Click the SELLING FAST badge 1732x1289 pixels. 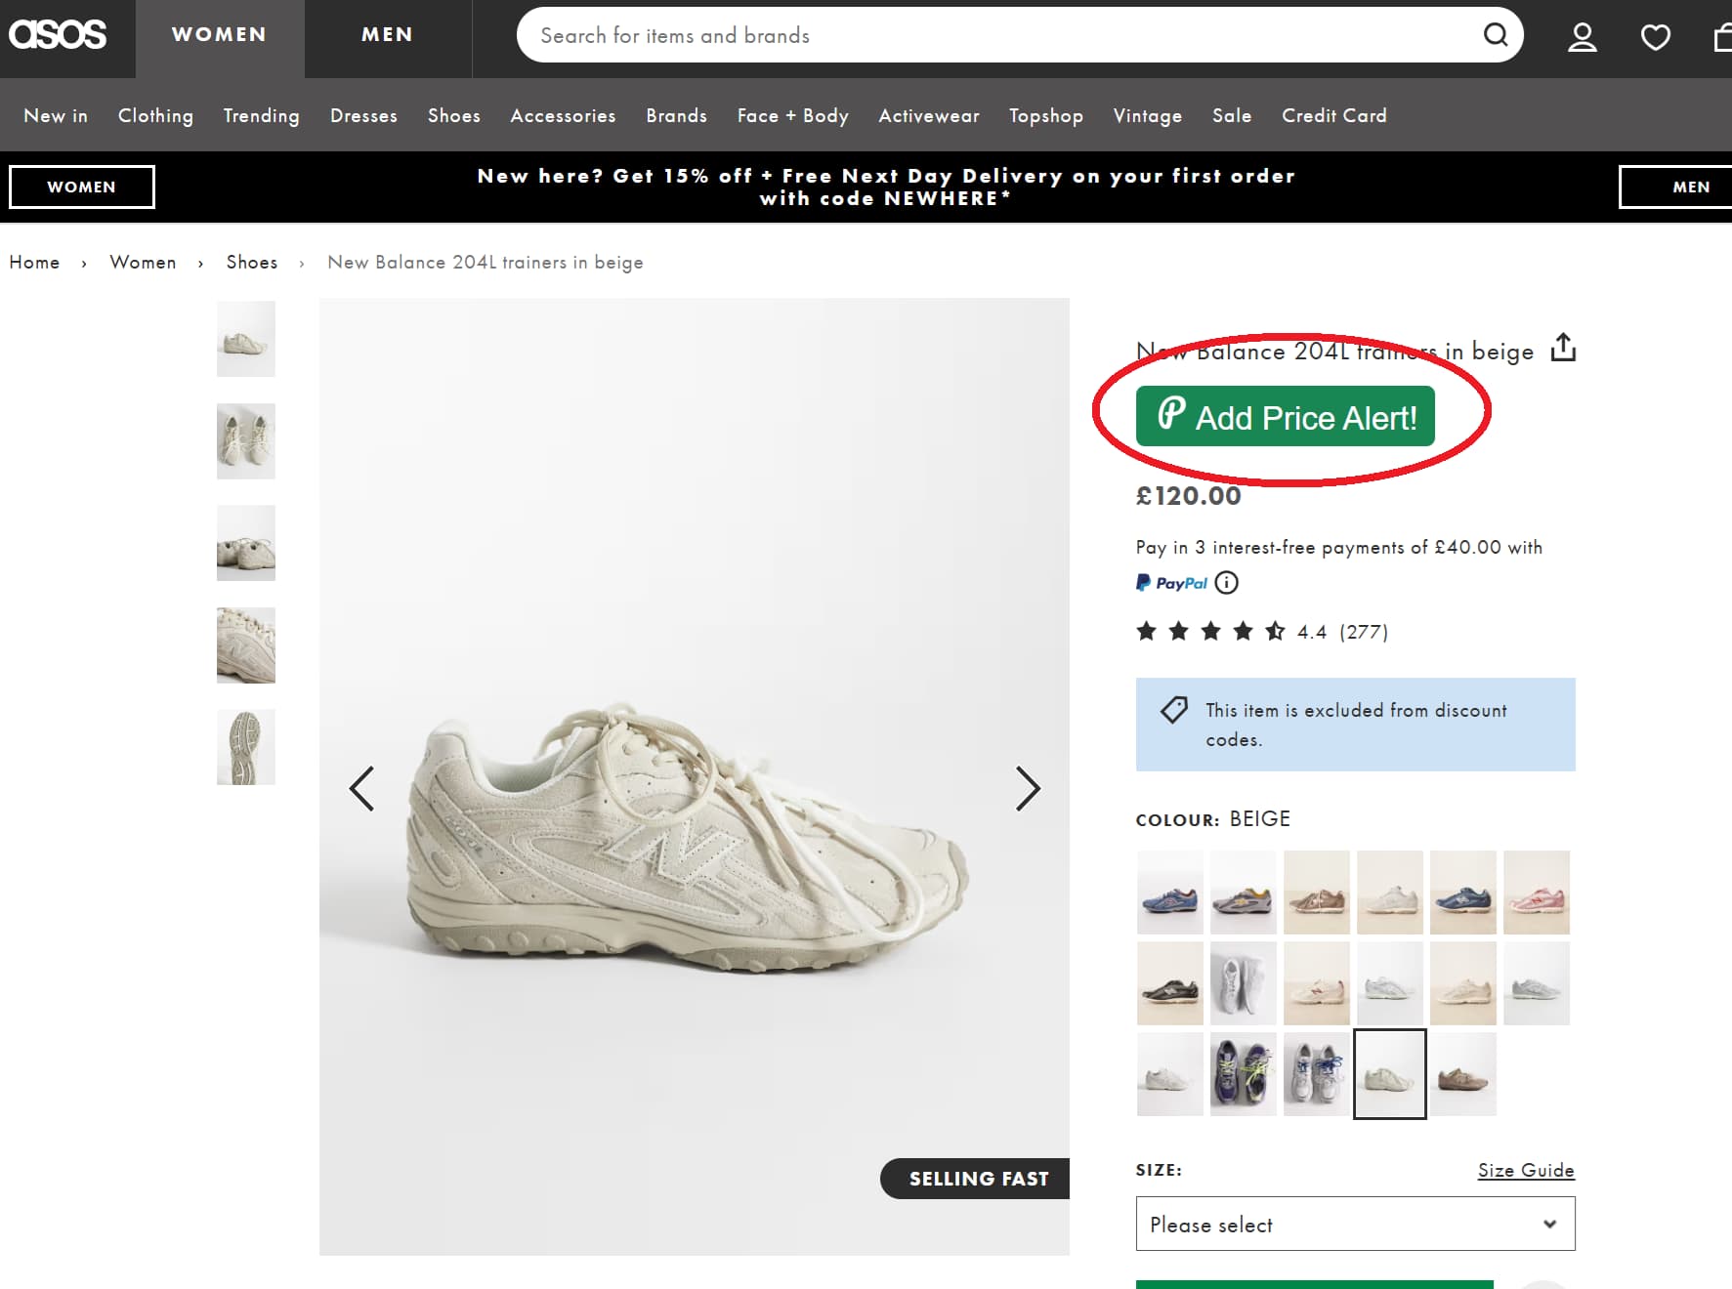point(975,1179)
